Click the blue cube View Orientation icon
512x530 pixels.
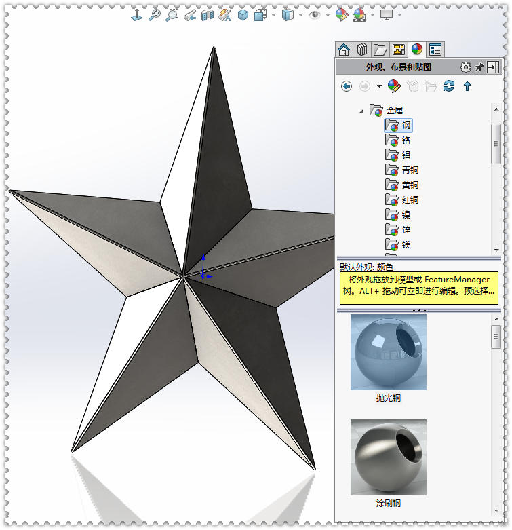point(243,15)
